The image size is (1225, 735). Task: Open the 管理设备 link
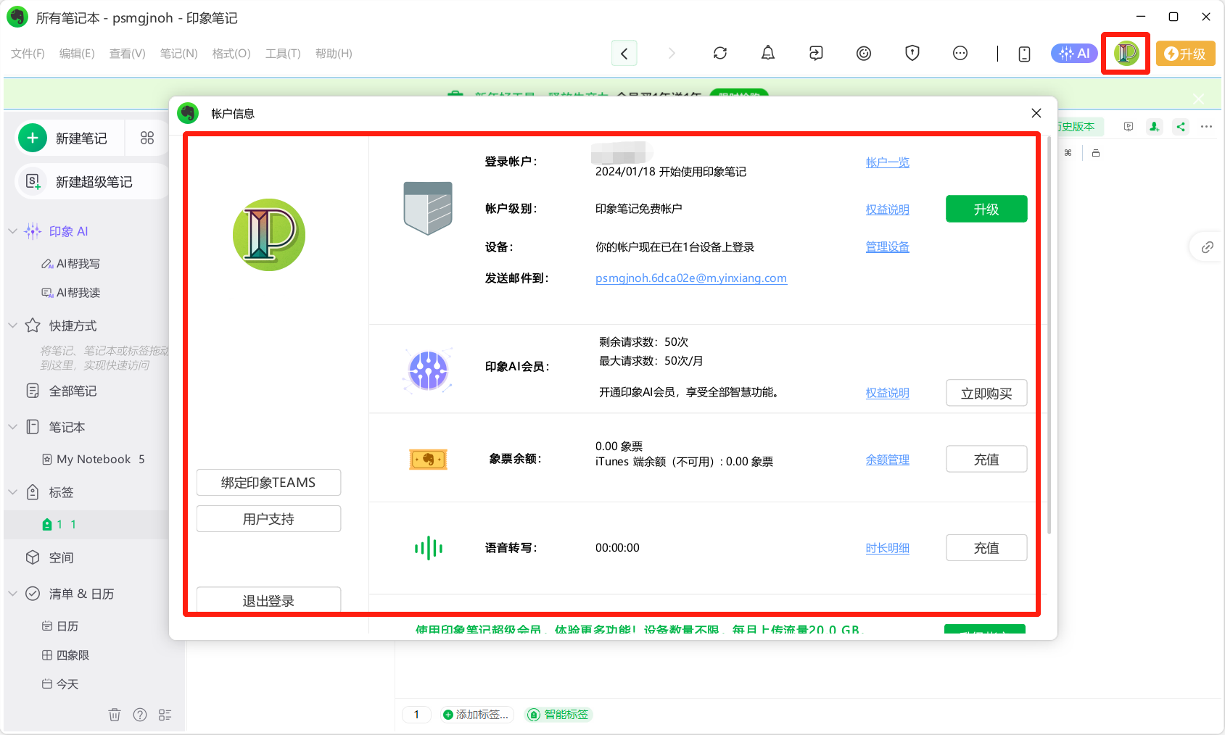[887, 247]
